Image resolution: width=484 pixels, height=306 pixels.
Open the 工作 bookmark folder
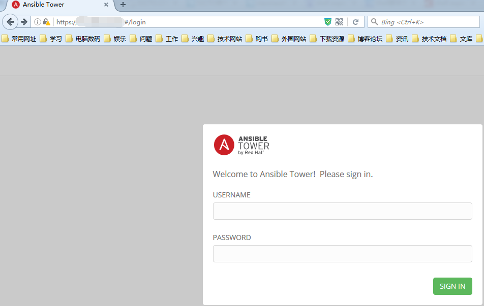167,39
